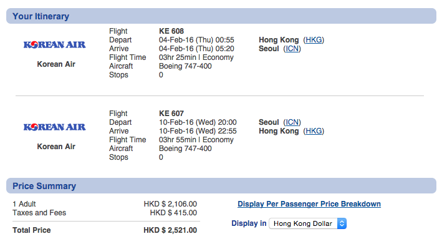This screenshot has height=244, width=442.
Task: Open the ICN link in the departure row of KE 607
Action: [292, 122]
